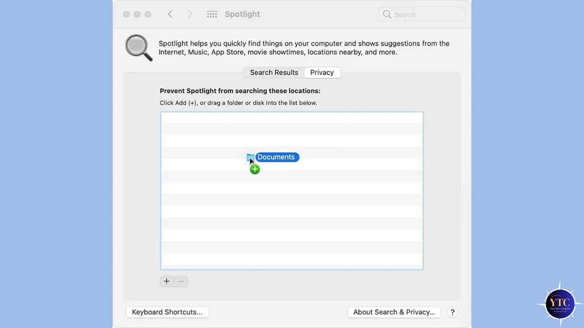The width and height of the screenshot is (584, 328).
Task: Show all preferences grid icon
Action: coord(212,14)
